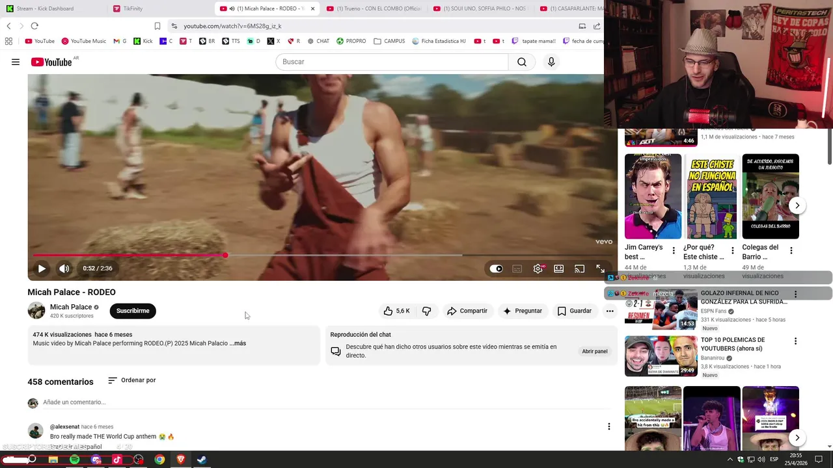Open the Chrome icon in the taskbar
Image resolution: width=833 pixels, height=468 pixels.
(159, 460)
